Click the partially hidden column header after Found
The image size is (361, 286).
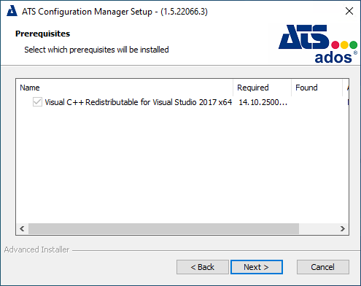point(346,88)
